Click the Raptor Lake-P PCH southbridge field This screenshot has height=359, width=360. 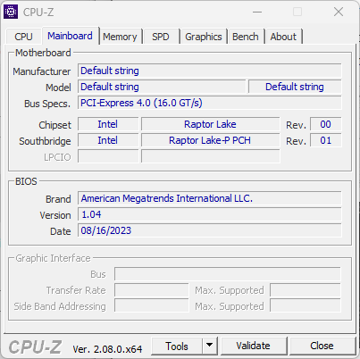[210, 140]
